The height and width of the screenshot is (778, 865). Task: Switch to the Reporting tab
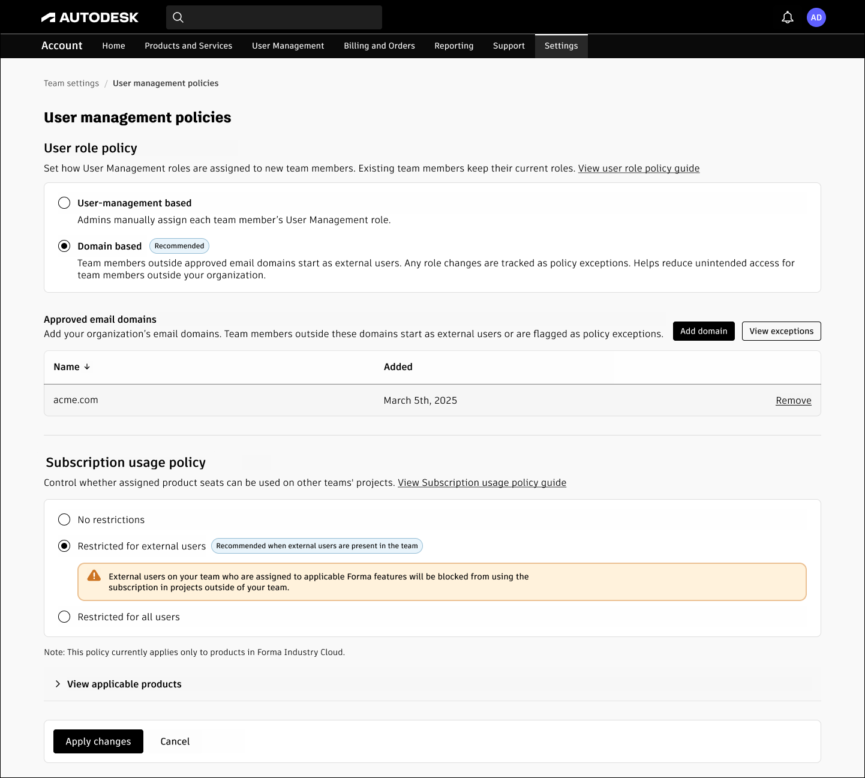tap(454, 46)
